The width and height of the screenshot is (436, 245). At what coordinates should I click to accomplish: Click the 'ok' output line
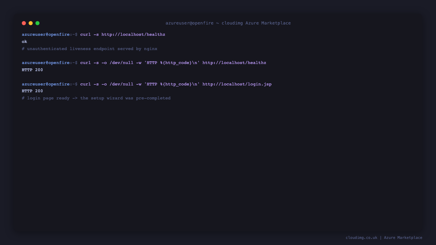click(x=25, y=42)
